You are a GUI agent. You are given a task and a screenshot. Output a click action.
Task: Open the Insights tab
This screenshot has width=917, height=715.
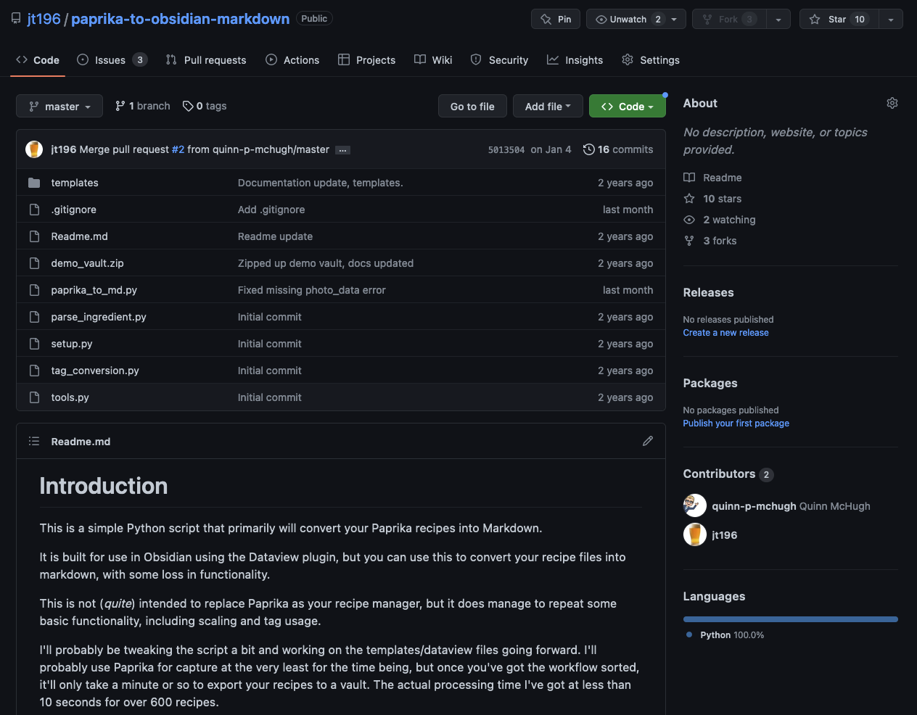(575, 60)
